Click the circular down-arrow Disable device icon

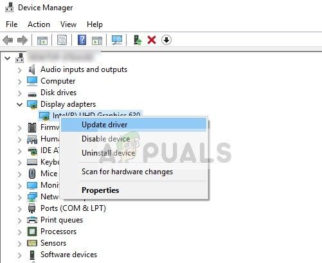click(166, 40)
